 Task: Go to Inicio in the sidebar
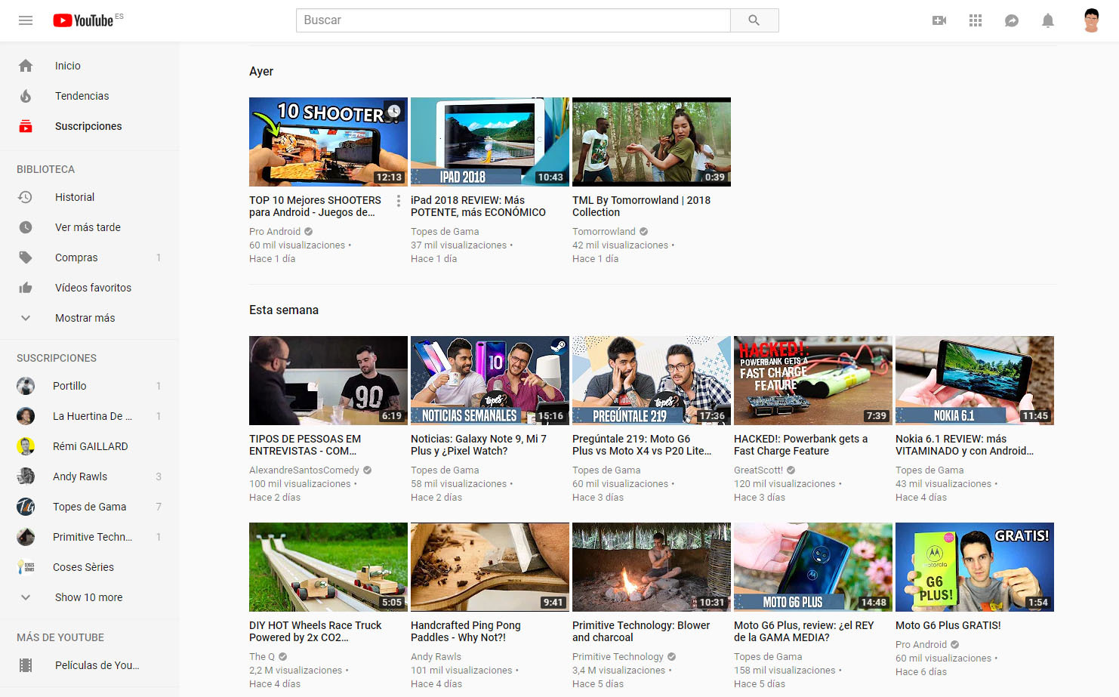[68, 66]
